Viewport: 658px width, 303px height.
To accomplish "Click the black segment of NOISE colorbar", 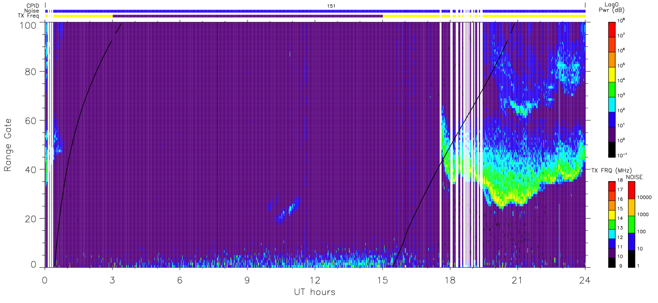I will (x=631, y=258).
